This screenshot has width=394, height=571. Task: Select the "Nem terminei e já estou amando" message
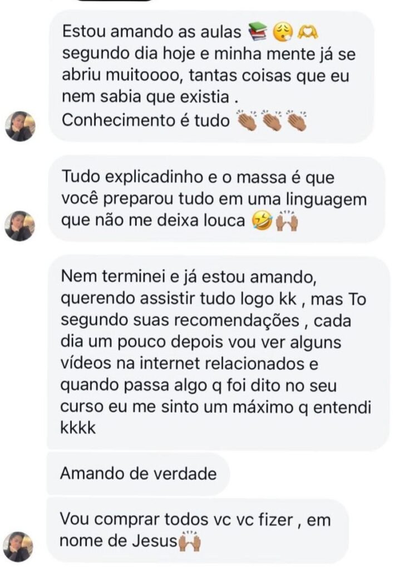coord(217,352)
